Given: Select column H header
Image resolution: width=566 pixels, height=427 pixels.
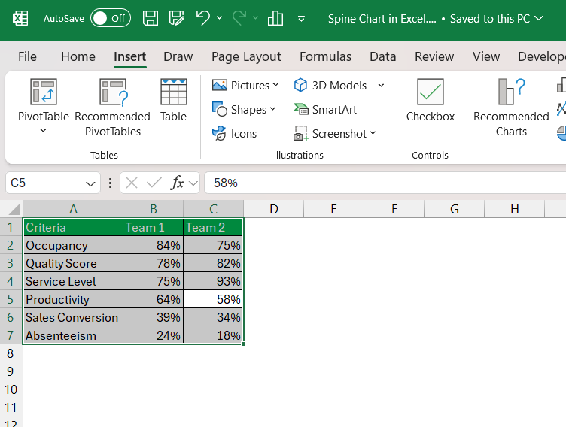Looking at the screenshot, I should coord(515,209).
